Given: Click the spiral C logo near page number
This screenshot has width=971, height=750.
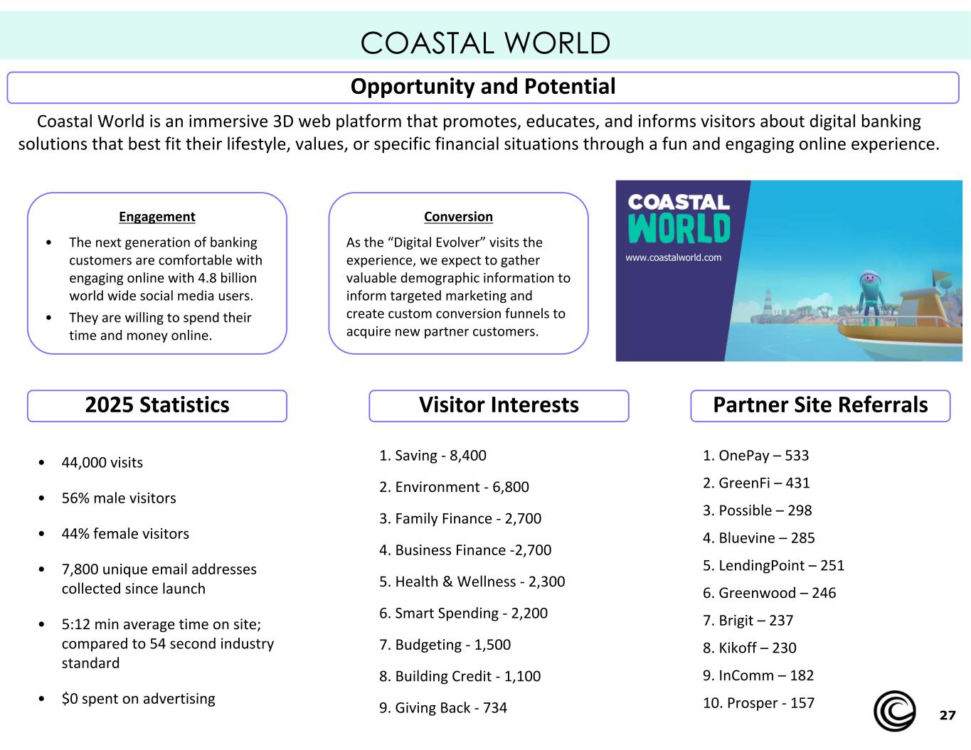Looking at the screenshot, I should click(895, 710).
